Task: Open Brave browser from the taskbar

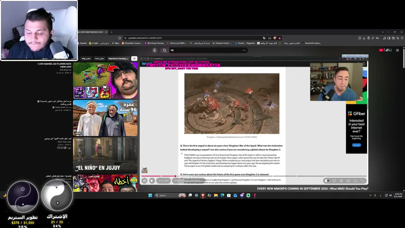Action: (203, 195)
